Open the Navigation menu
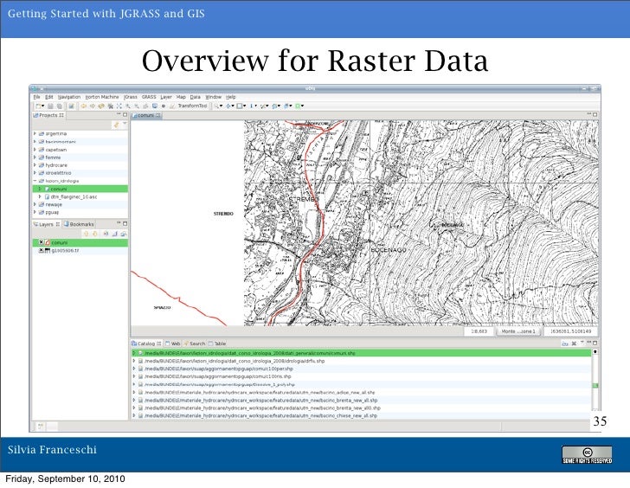The width and height of the screenshot is (630, 488). [69, 97]
